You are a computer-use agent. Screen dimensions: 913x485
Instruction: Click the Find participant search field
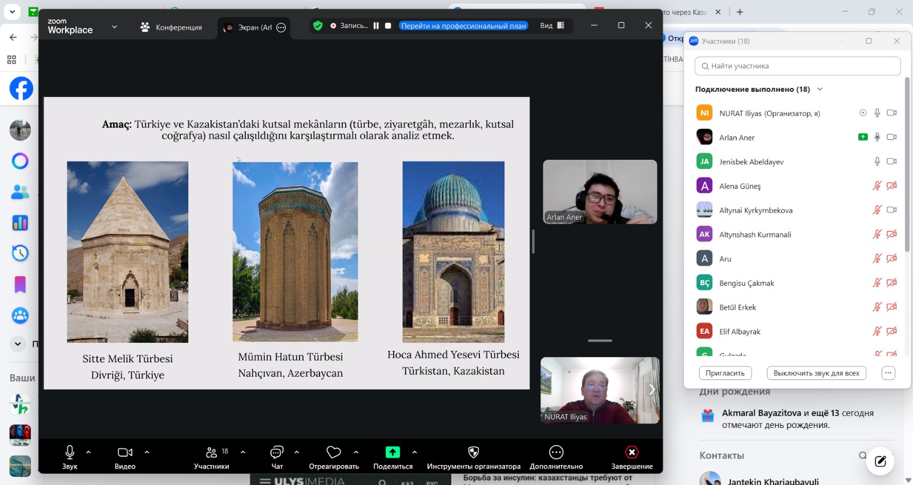798,66
